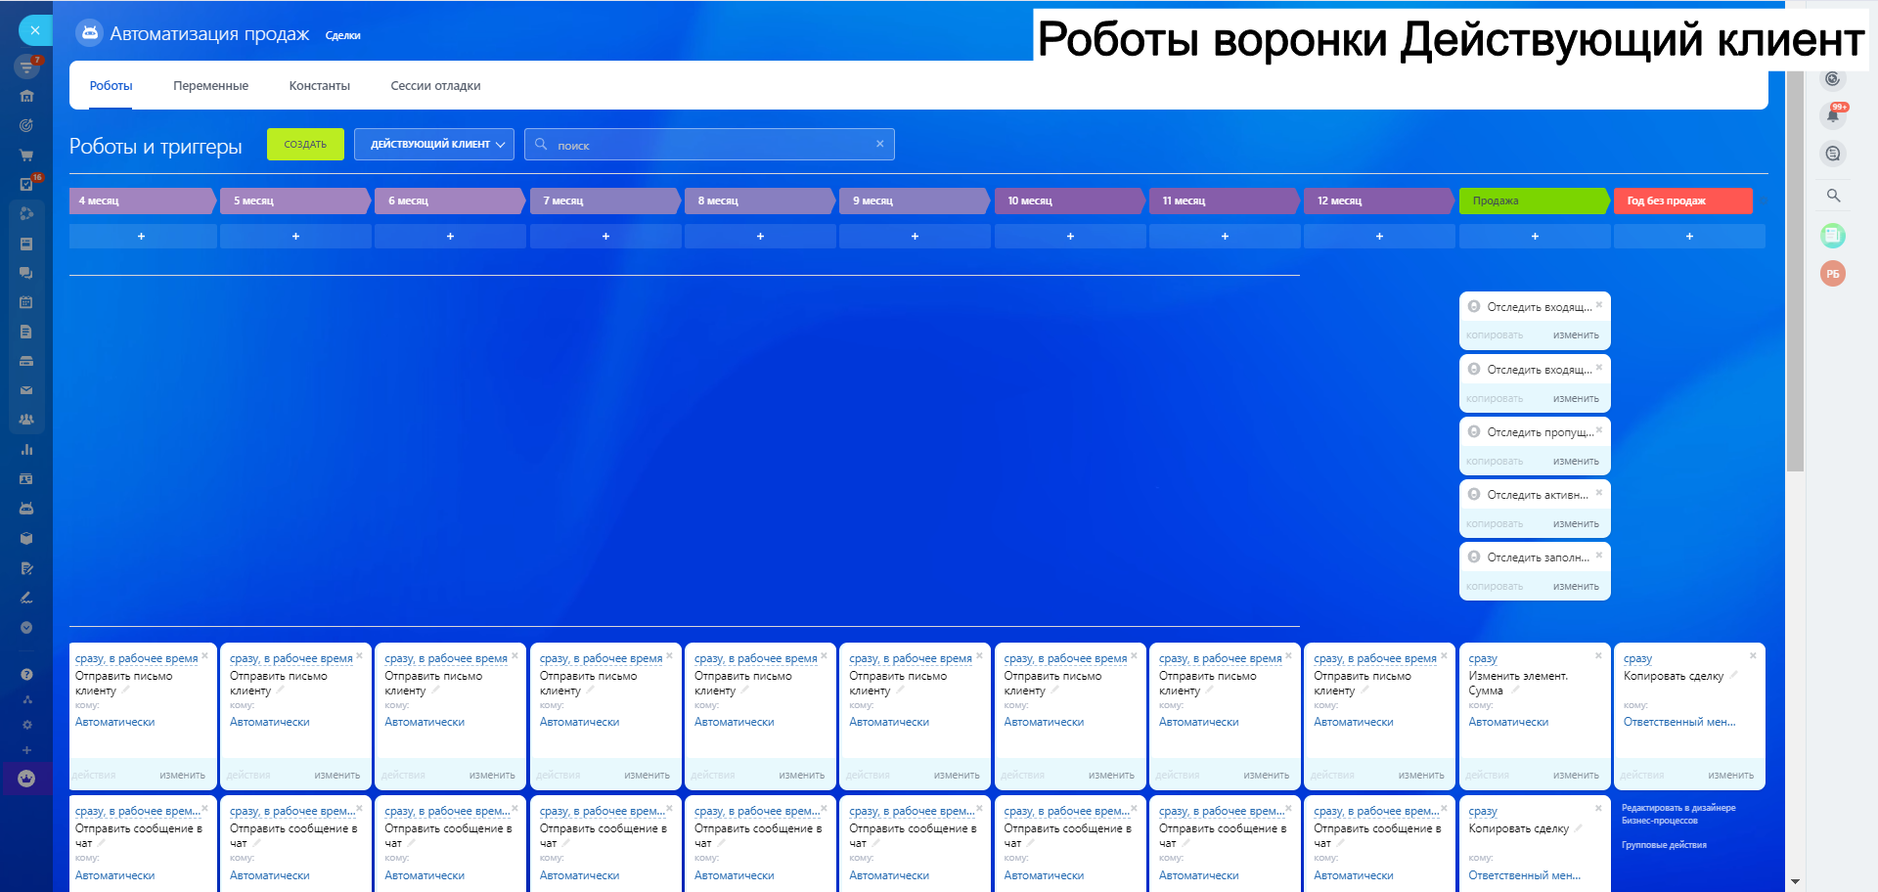This screenshot has height=892, width=1878.
Task: Delete the Изменить элемент. Сумма robot with its X
Action: pyautogui.click(x=1598, y=655)
